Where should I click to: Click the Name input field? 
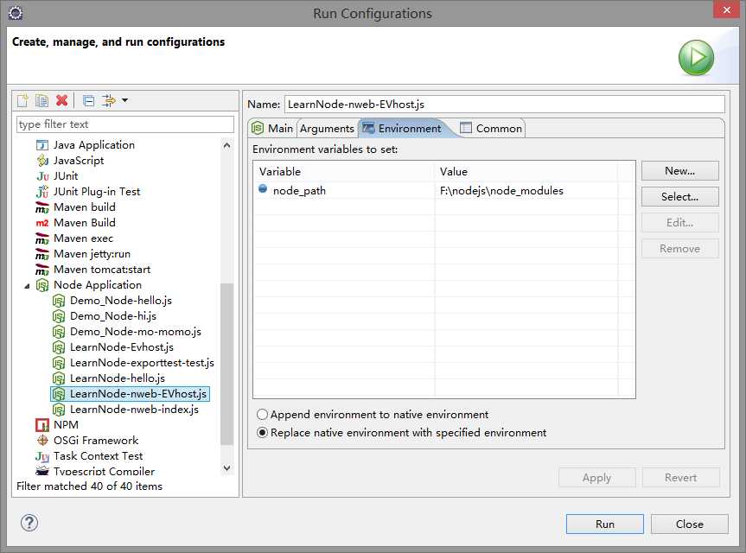pyautogui.click(x=505, y=105)
